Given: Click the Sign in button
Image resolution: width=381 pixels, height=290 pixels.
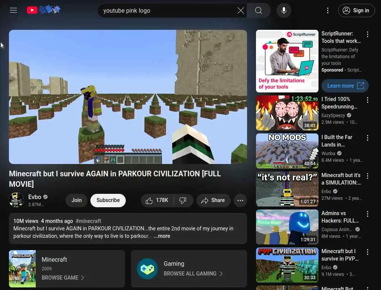Looking at the screenshot, I should tap(356, 10).
